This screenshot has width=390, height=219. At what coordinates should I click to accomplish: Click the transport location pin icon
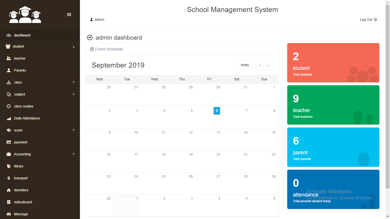coord(9,178)
